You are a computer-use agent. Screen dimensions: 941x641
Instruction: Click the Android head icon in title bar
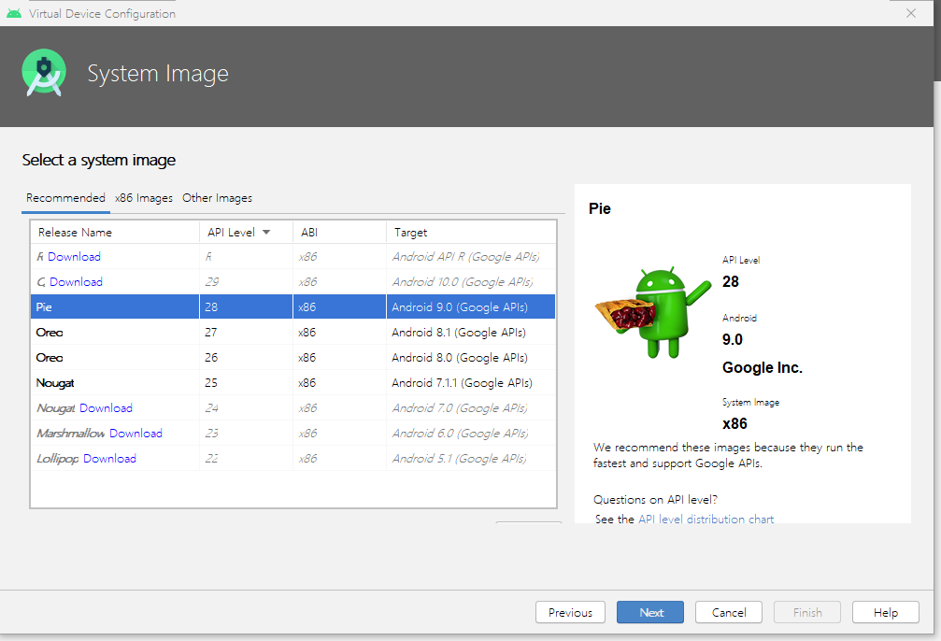click(x=14, y=13)
